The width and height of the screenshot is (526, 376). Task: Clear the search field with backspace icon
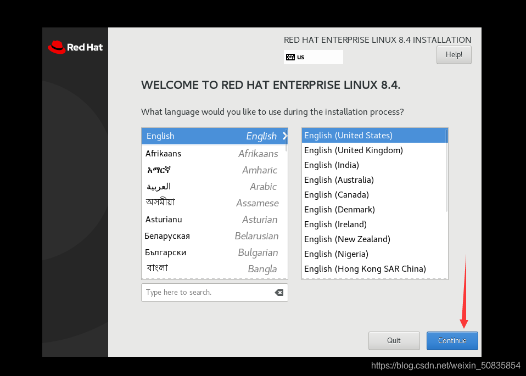click(x=279, y=293)
